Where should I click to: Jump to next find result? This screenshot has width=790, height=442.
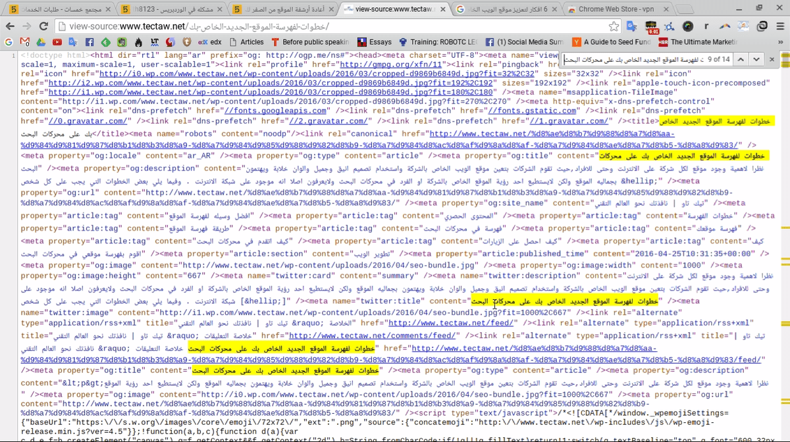[x=756, y=59]
